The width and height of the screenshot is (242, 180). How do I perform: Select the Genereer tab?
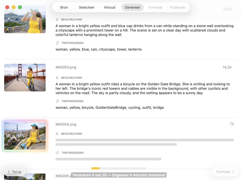click(x=132, y=7)
